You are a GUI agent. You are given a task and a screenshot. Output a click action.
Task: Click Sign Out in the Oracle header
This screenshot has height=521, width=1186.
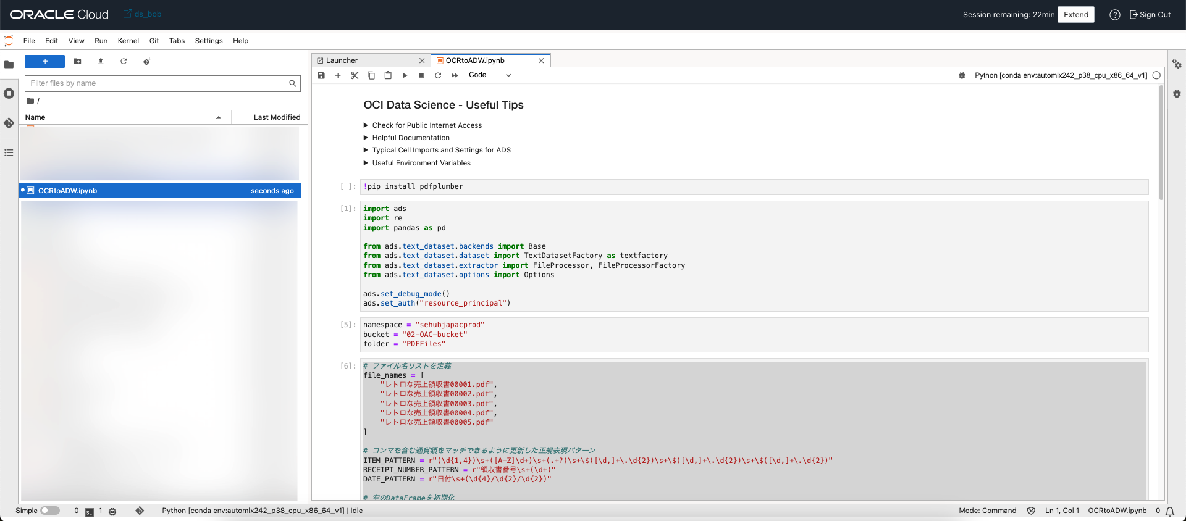tap(1150, 15)
